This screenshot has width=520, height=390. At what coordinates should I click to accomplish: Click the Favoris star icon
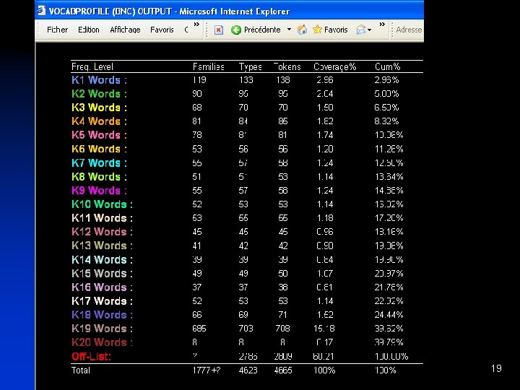pos(317,30)
